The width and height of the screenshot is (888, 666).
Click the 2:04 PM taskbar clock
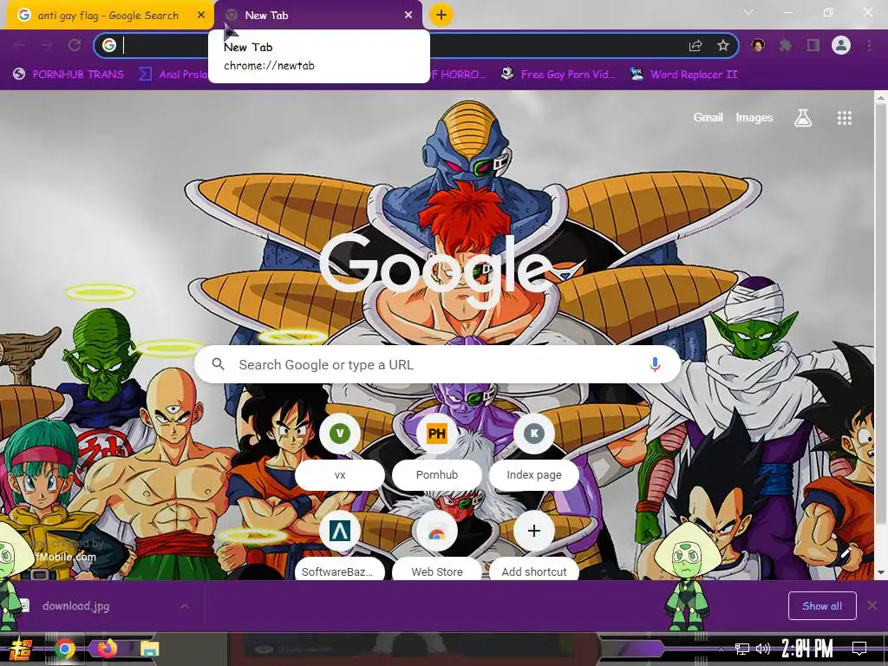pos(807,649)
